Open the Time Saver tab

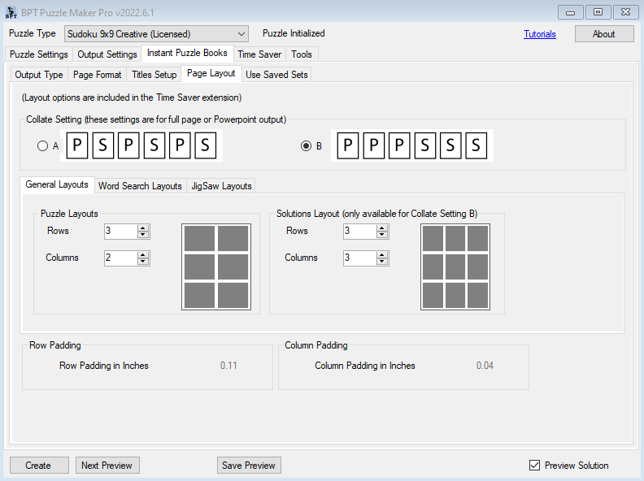pos(259,54)
